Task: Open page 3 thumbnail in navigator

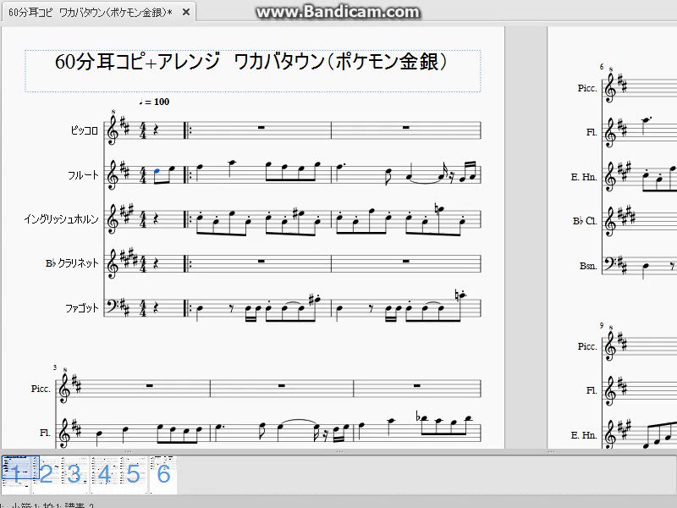Action: [74, 473]
